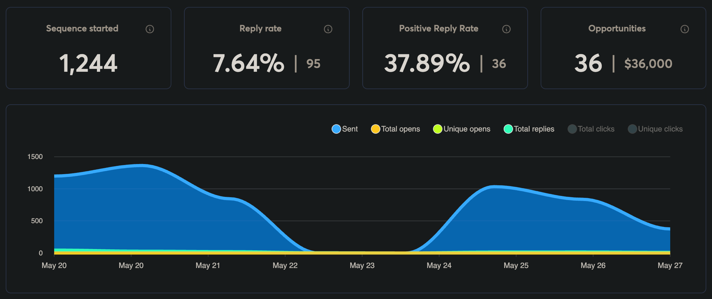712x299 pixels.
Task: Select the 1,244 sequence started value
Action: pyautogui.click(x=88, y=64)
